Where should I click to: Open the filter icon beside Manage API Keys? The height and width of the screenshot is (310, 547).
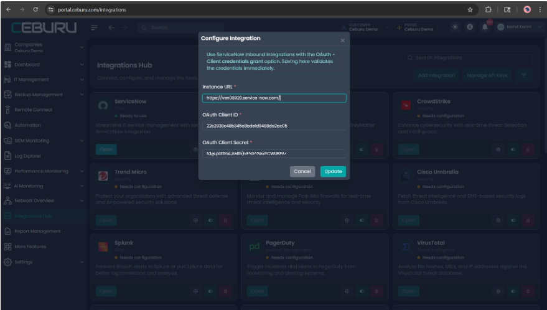[524, 75]
